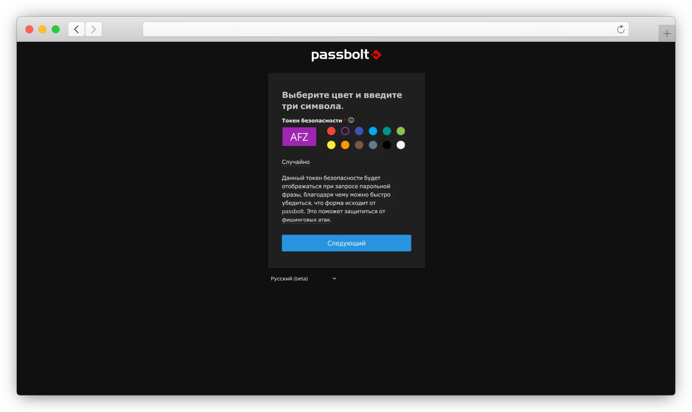
Task: Select the light blue color swatch
Action: pyautogui.click(x=373, y=131)
